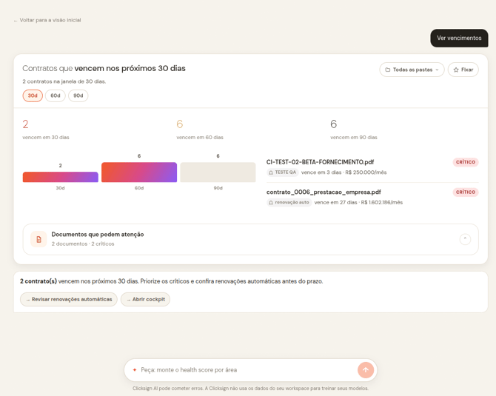
Task: Click the '2 documentos · 2 críticos' subtitle
Action: pyautogui.click(x=83, y=244)
